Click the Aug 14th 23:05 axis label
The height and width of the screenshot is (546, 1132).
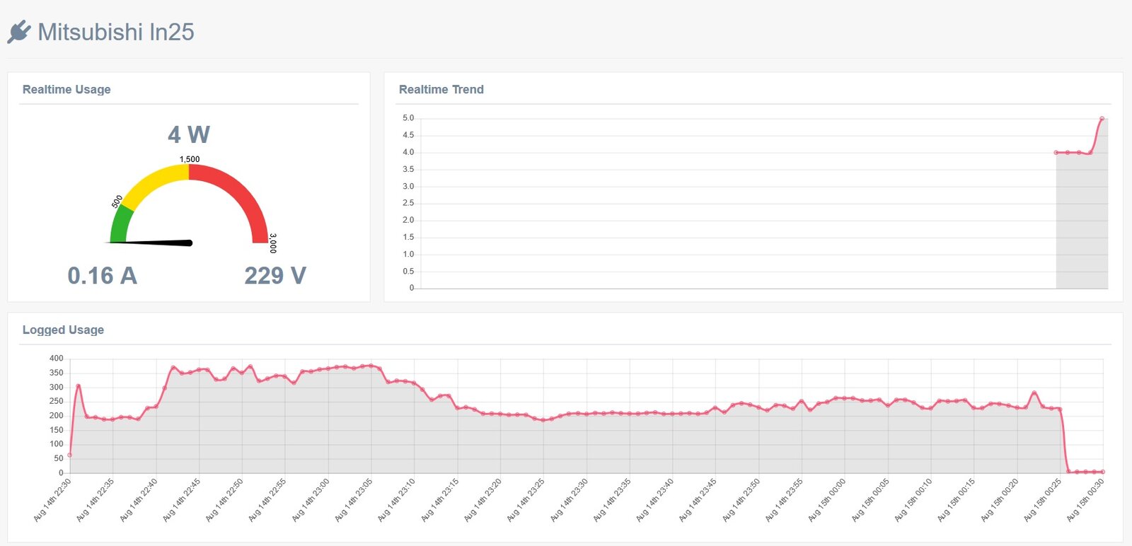point(353,500)
